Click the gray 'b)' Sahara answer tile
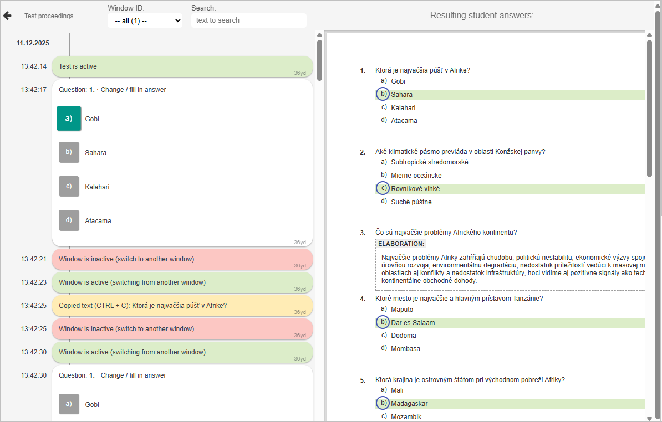The height and width of the screenshot is (422, 662). [69, 152]
